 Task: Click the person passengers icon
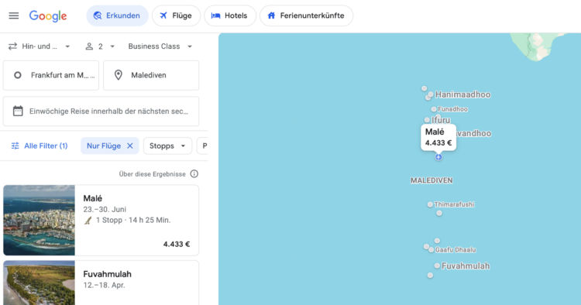[89, 46]
